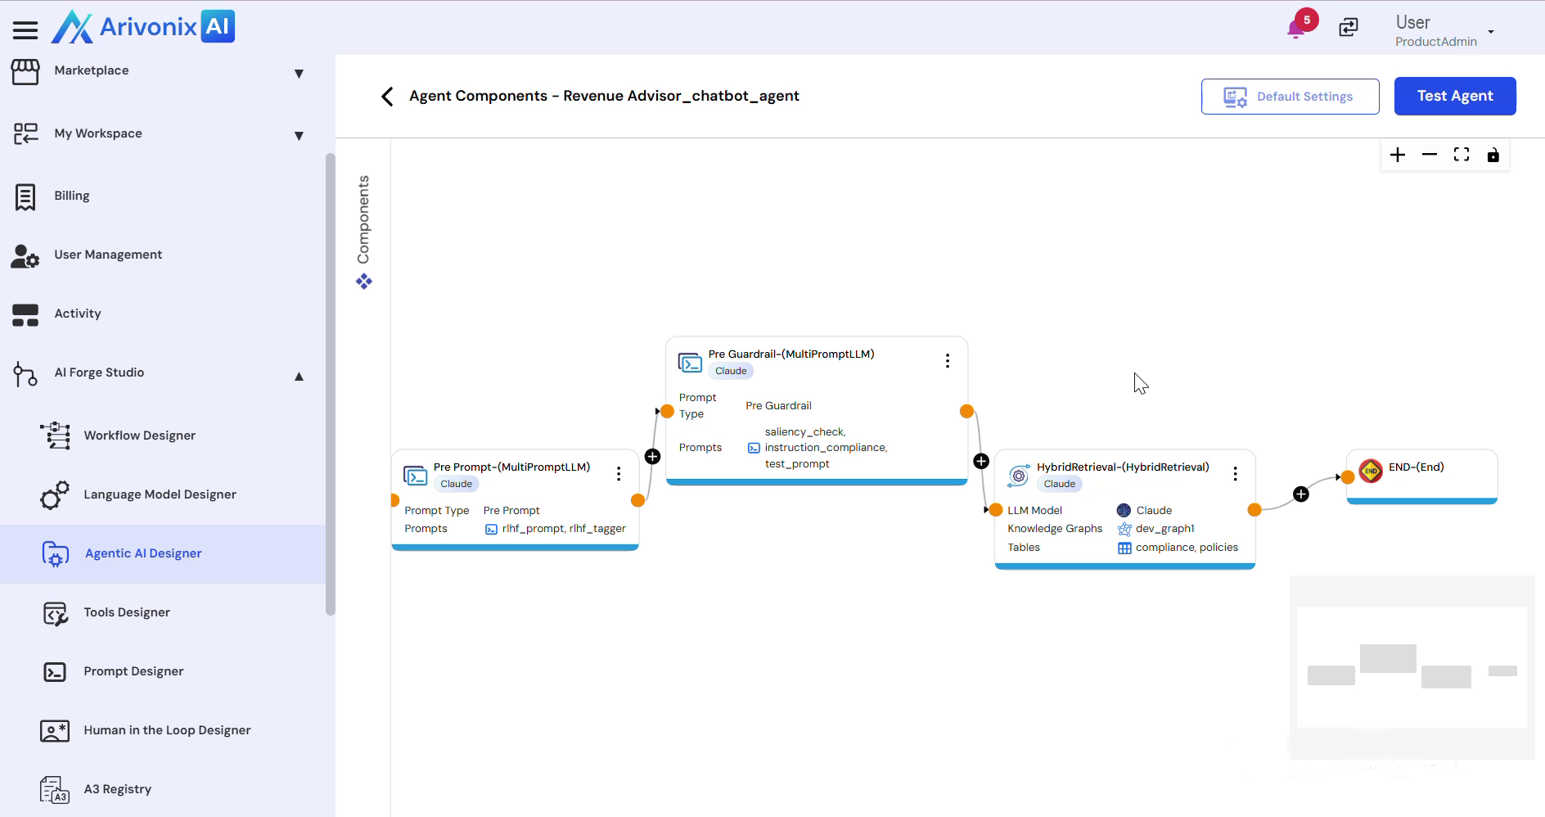This screenshot has height=817, width=1545.
Task: Collapse the AI Forge Studio section
Action: pyautogui.click(x=299, y=377)
